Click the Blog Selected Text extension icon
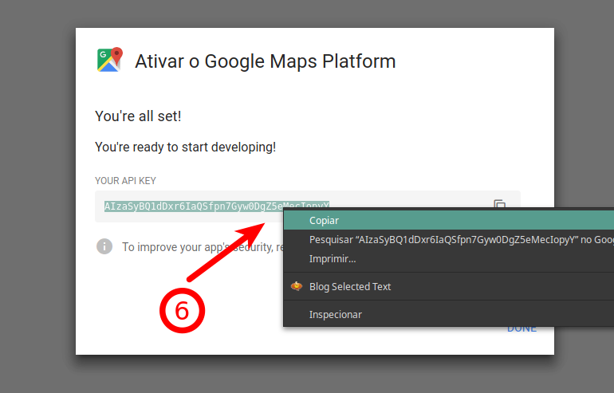Viewport: 614px width, 393px height. tap(297, 286)
